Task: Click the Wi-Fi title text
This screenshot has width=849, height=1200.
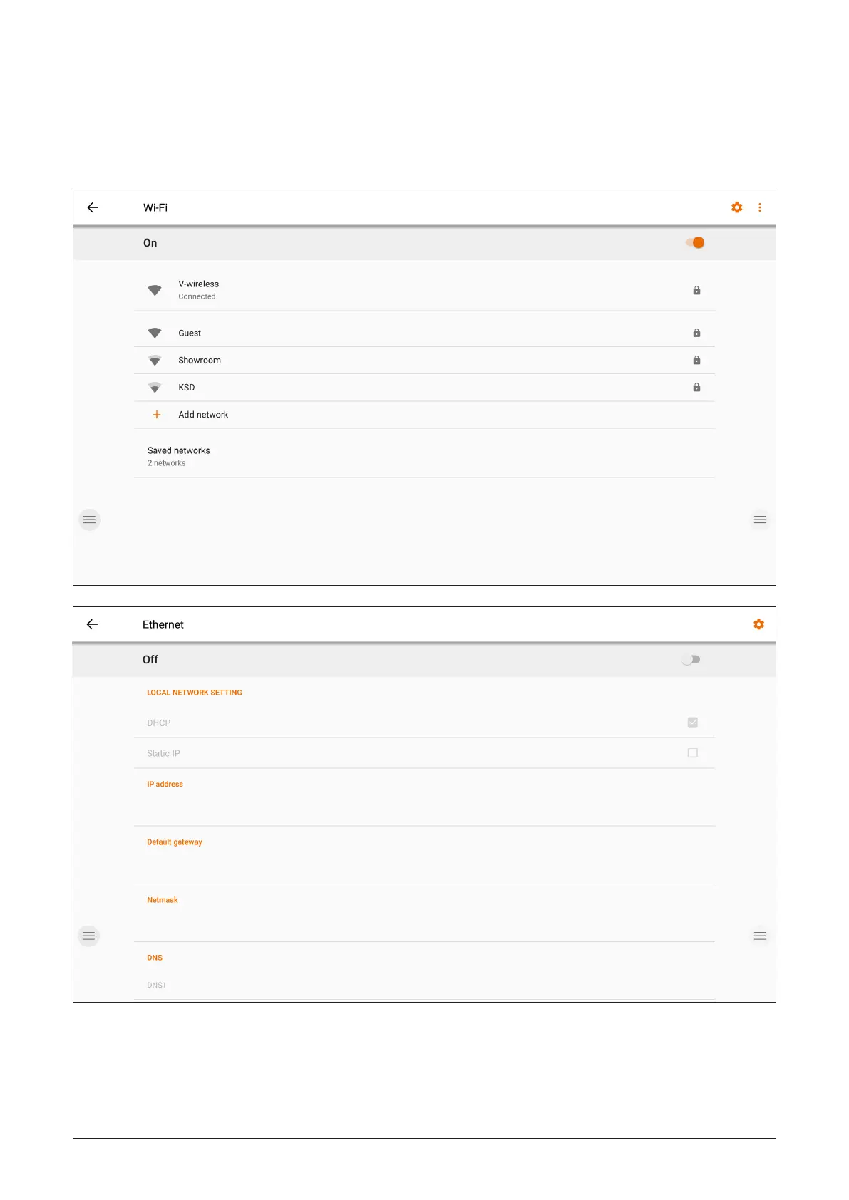Action: coord(155,207)
